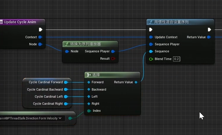Viewport: 222px width, 135px height.
Task: Select the Update Cycle Anim node title
Action: pyautogui.click(x=20, y=22)
